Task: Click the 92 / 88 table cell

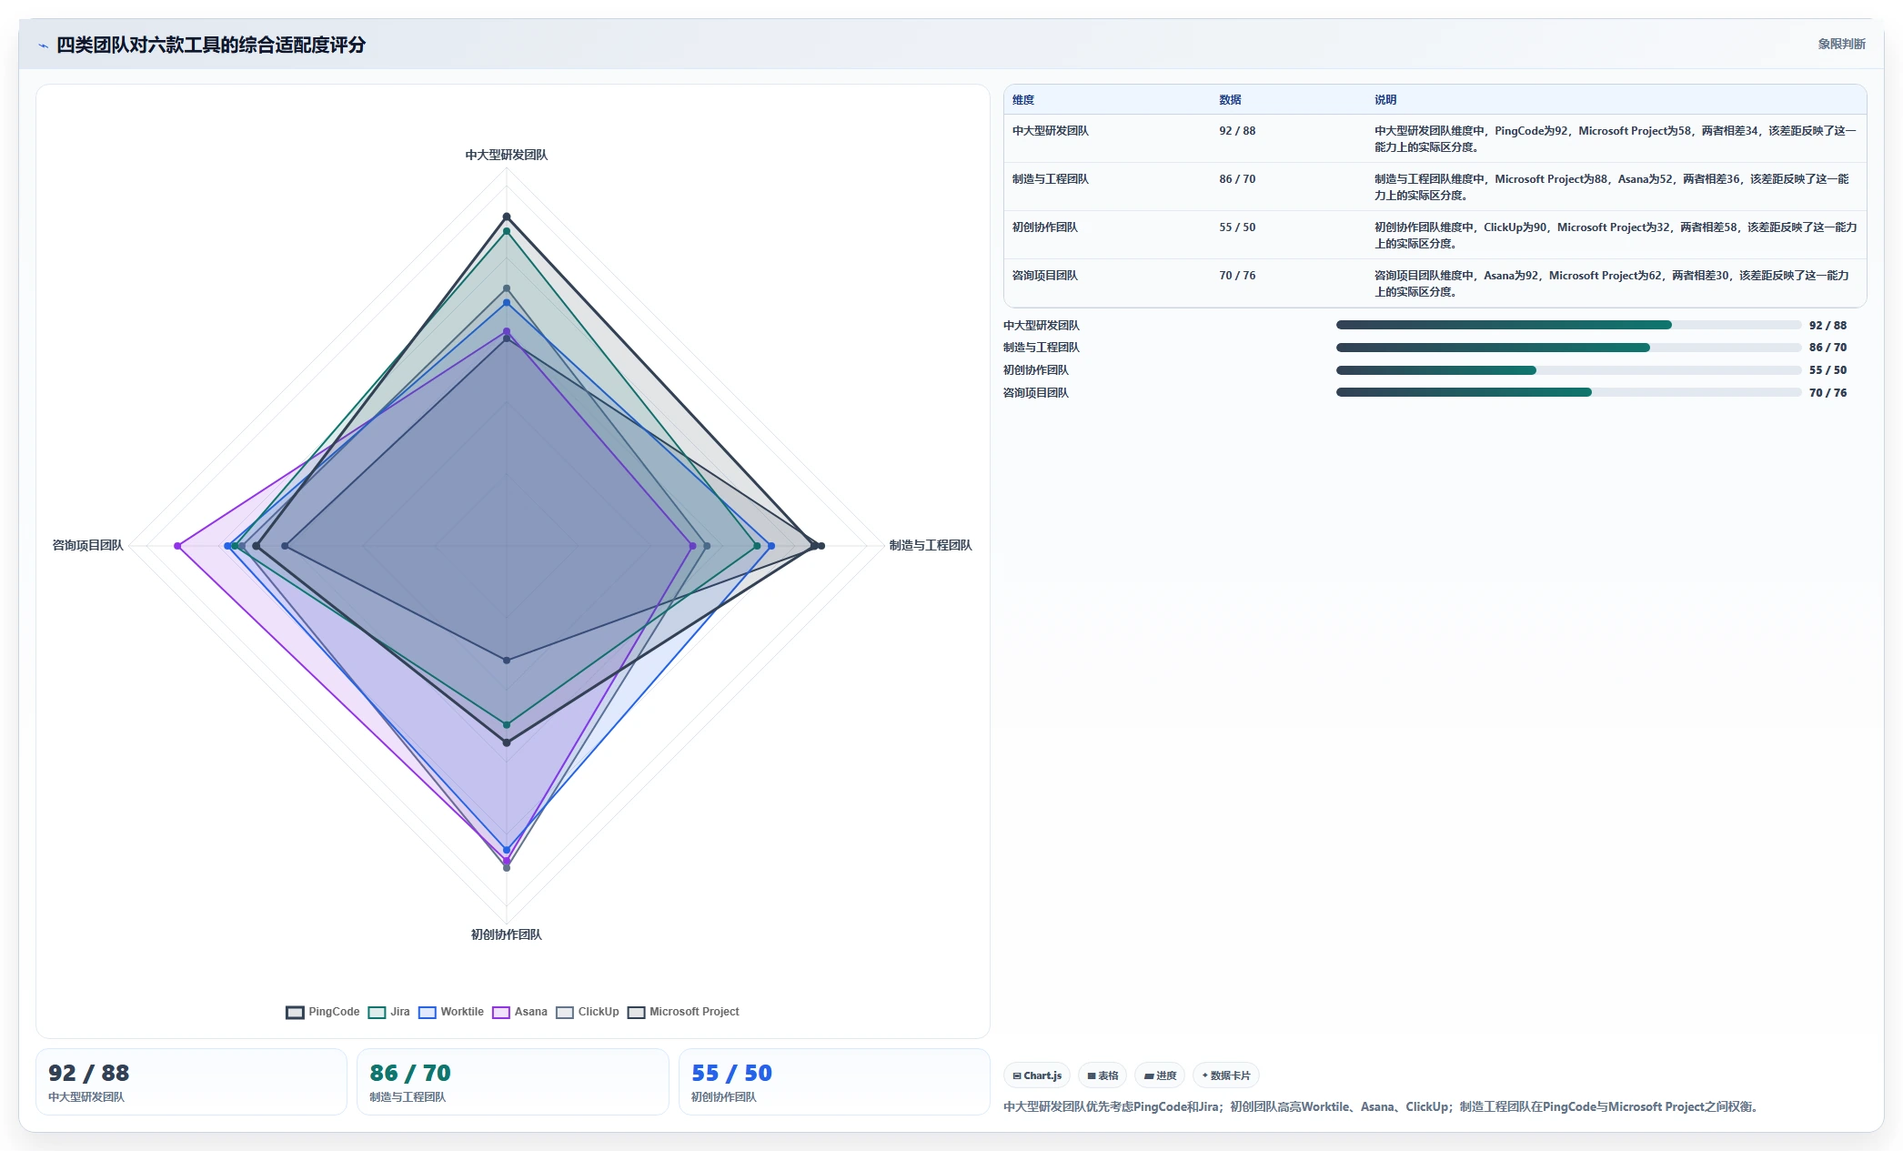Action: click(x=1237, y=131)
